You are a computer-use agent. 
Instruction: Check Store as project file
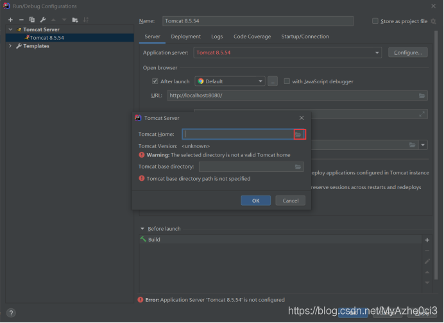click(375, 21)
